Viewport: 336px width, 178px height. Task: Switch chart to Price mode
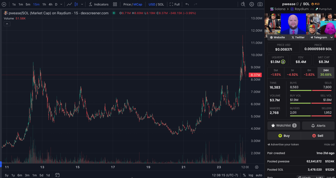[x=127, y=4]
